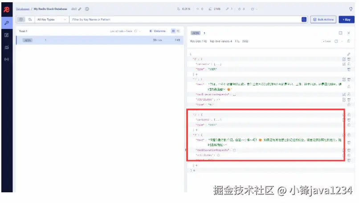Click the + Key button
This screenshot has height=203, width=359.
click(x=347, y=20)
